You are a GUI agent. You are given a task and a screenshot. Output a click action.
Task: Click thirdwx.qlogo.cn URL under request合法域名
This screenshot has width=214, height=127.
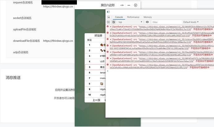pos(58,7)
